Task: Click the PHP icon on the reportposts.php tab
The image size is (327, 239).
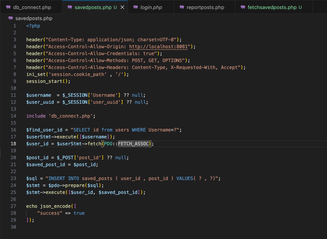Action: click(182, 7)
